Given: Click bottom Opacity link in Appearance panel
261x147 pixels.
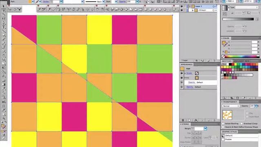Looking at the screenshot, I should [190, 87].
